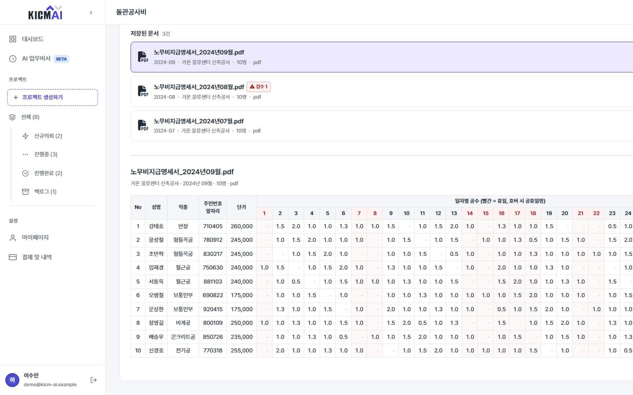Screen dimensions: 633x395
Task: Click PDF icon of 2024년08월 document
Action: pos(143,91)
